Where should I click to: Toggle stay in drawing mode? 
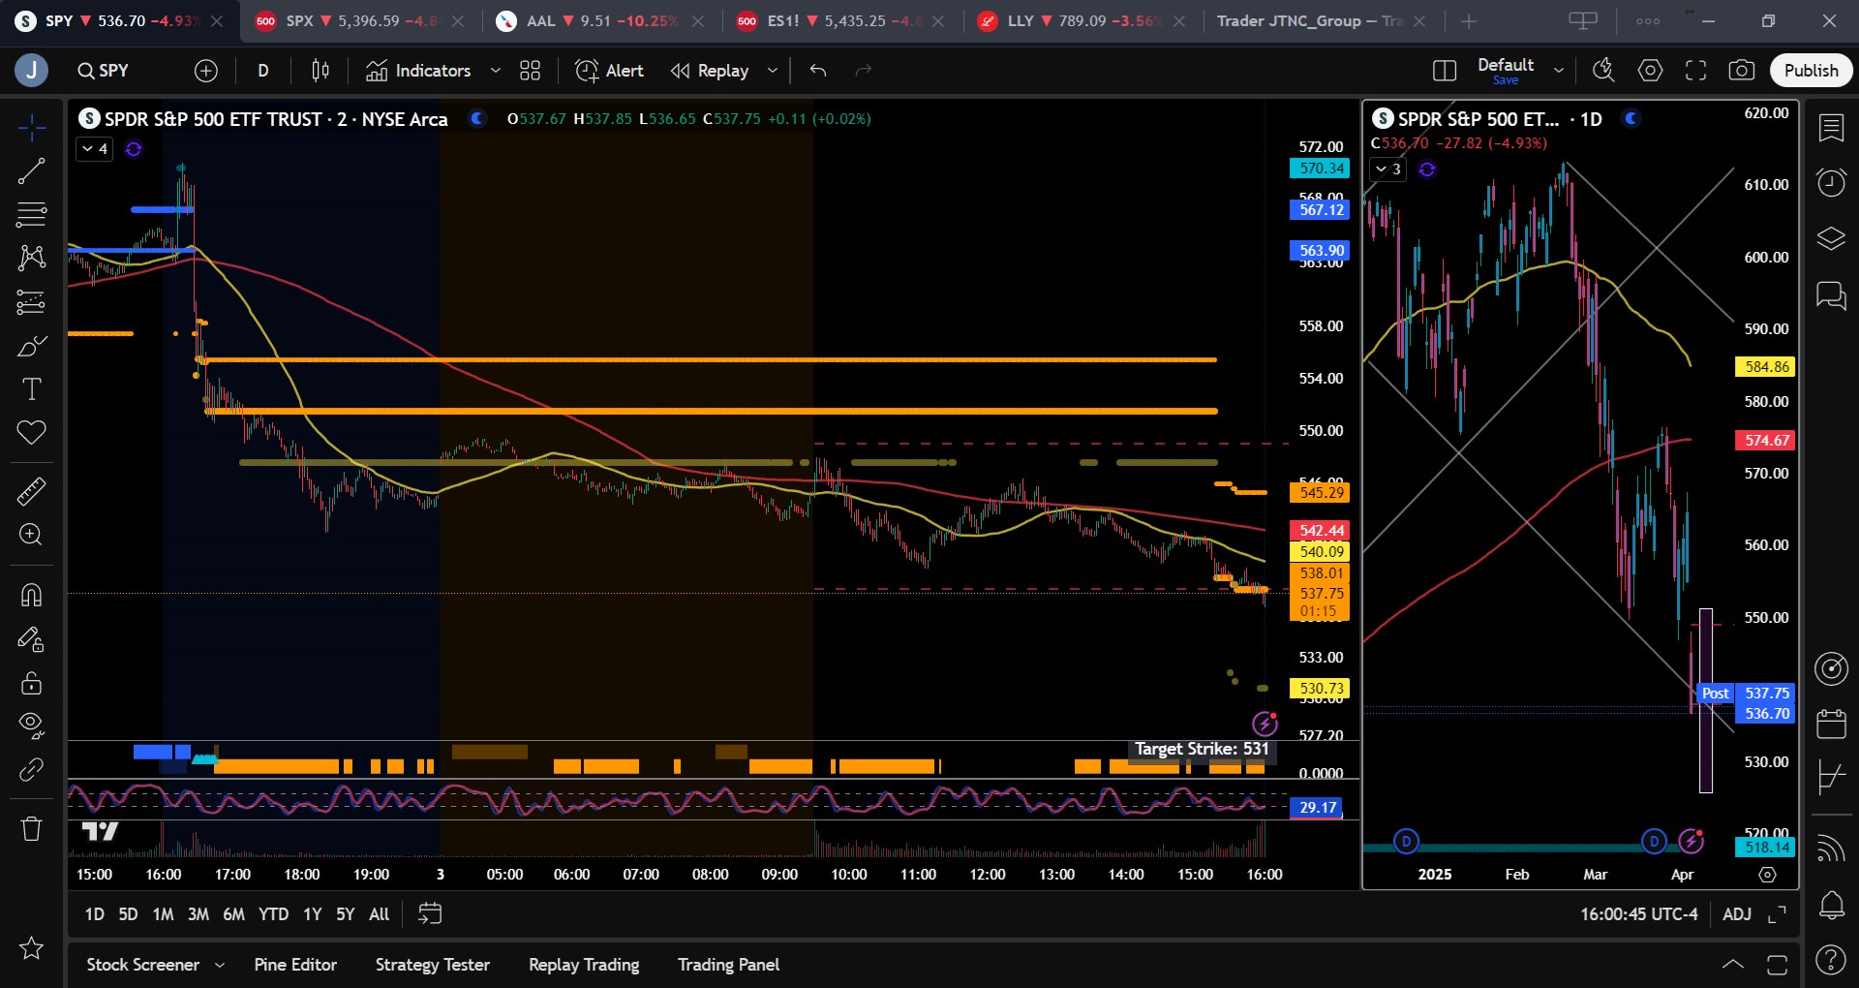31,639
